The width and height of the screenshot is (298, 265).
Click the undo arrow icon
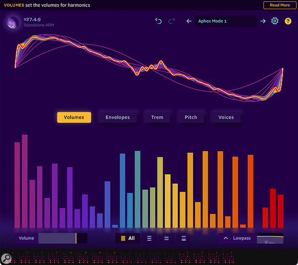158,21
